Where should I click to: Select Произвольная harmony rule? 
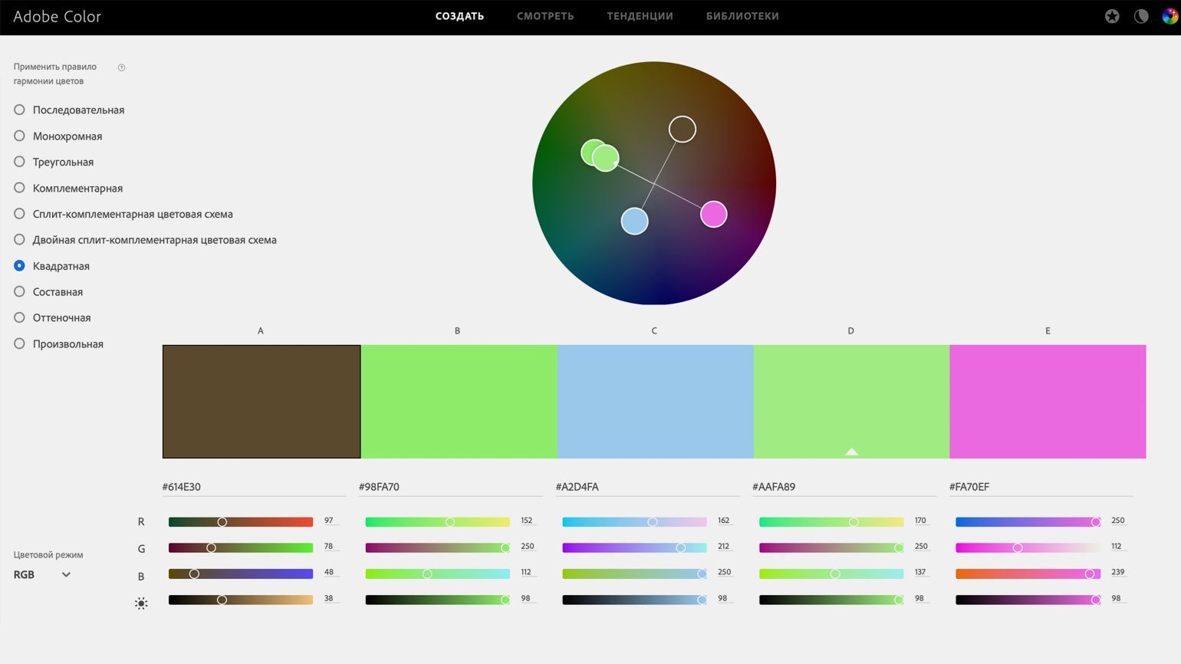[58, 344]
